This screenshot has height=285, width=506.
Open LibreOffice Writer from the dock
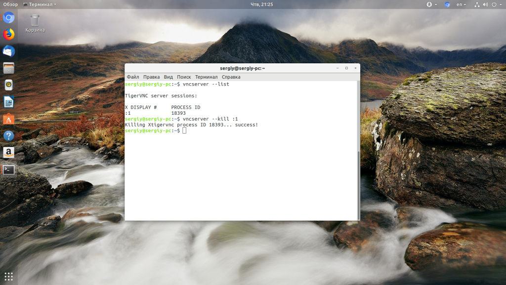click(8, 102)
